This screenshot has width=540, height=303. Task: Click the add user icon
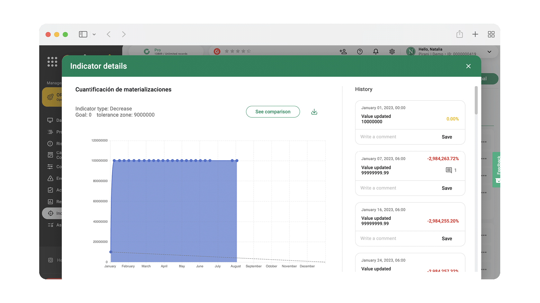(x=343, y=52)
